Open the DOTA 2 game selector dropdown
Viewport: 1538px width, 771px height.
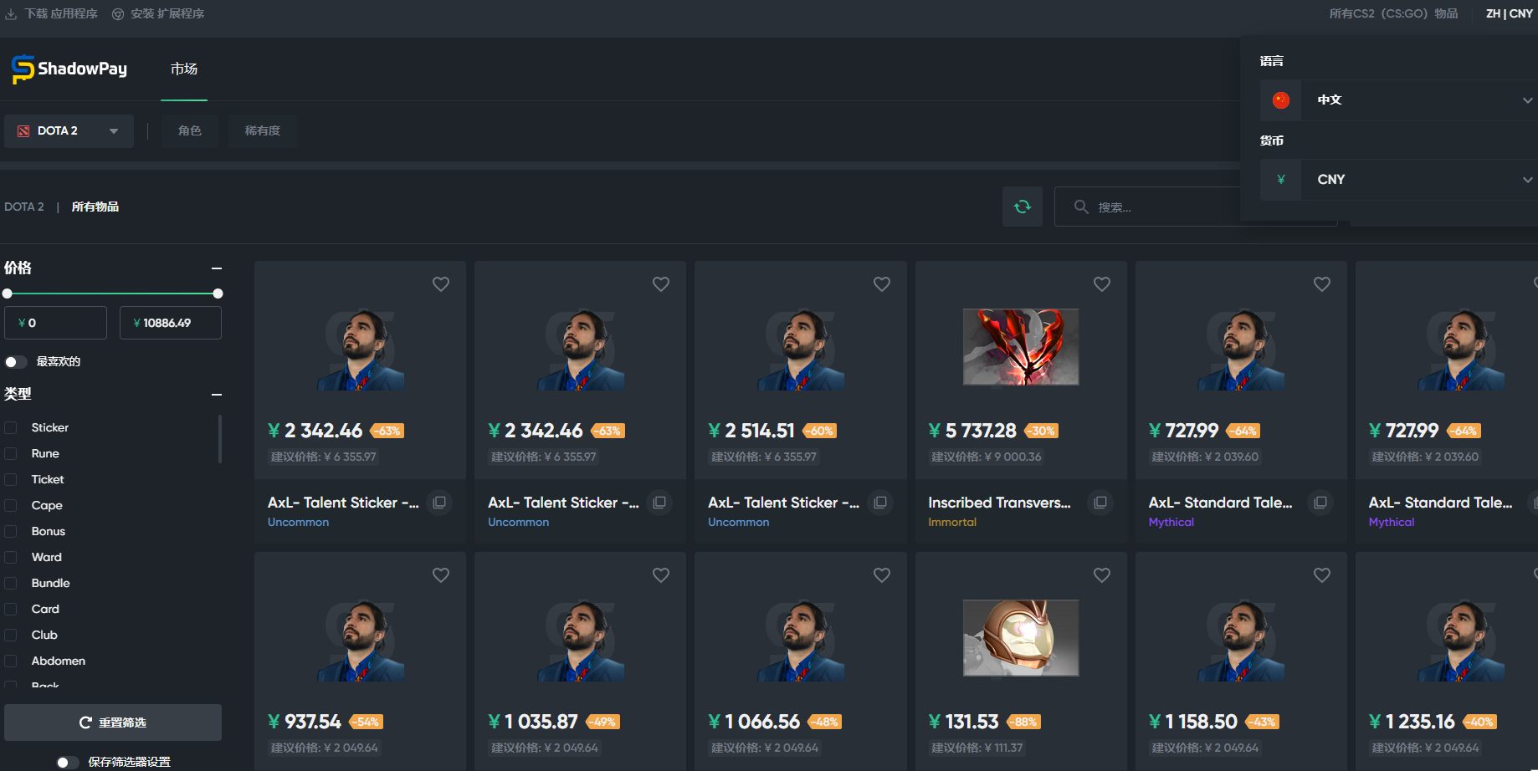(x=69, y=131)
